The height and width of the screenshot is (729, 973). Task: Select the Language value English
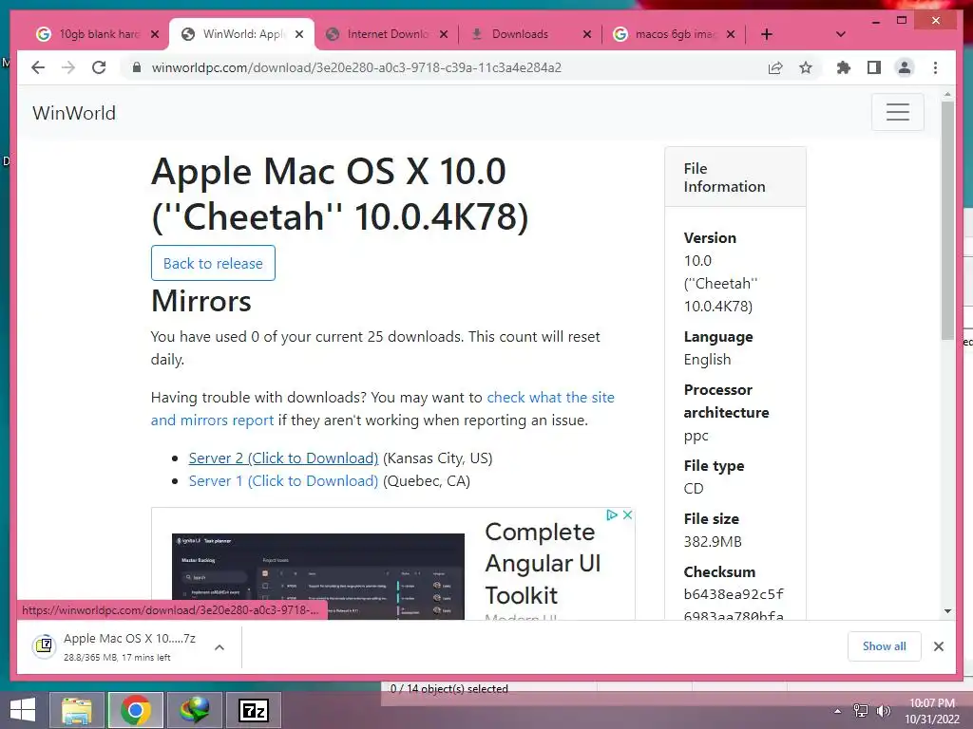[x=707, y=360]
